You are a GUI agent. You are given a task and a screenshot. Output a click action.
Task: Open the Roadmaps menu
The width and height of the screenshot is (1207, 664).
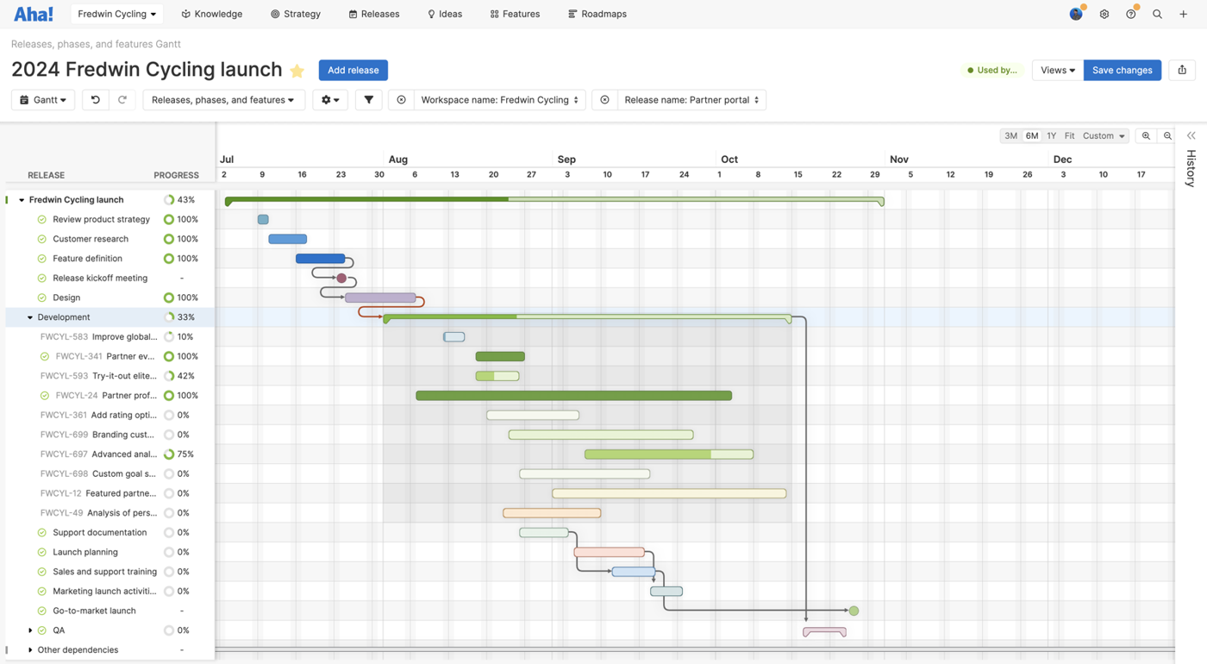click(x=597, y=14)
